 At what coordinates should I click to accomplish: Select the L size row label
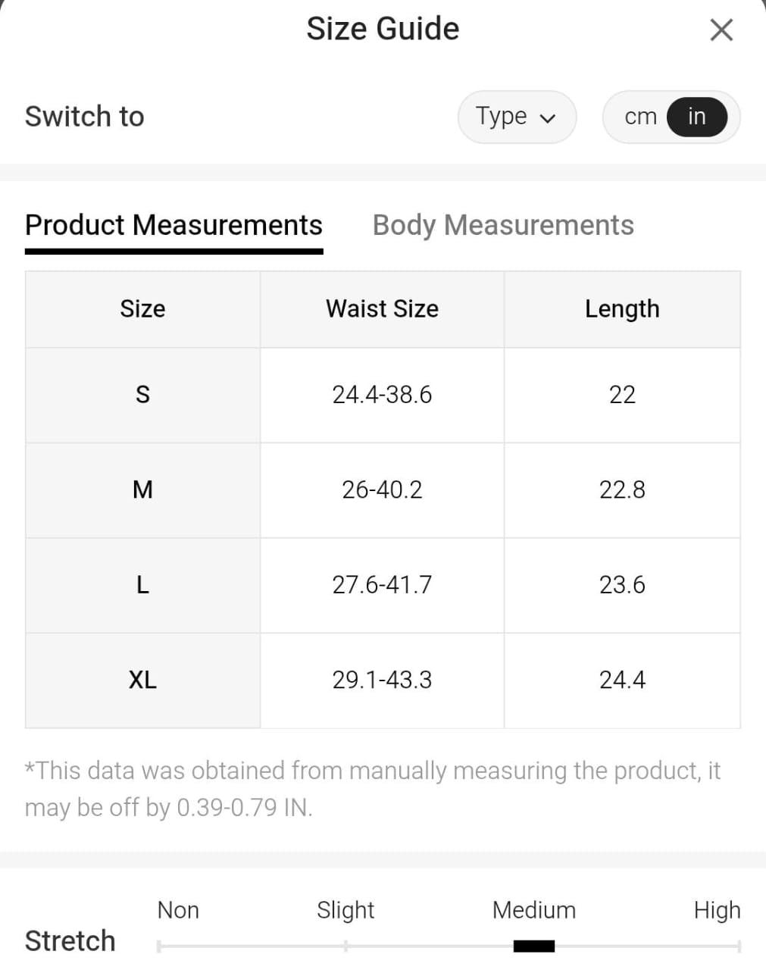142,585
